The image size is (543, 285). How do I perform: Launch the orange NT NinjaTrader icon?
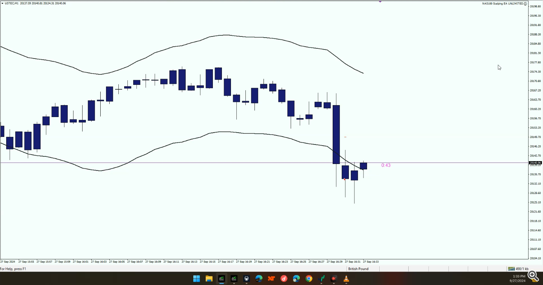pos(271,278)
